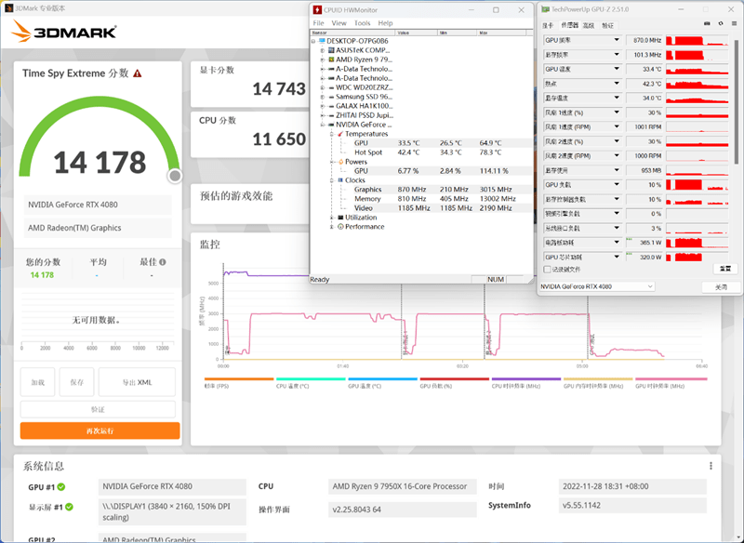
Task: Expand the Utilization node in HWMonitor
Action: click(x=332, y=218)
